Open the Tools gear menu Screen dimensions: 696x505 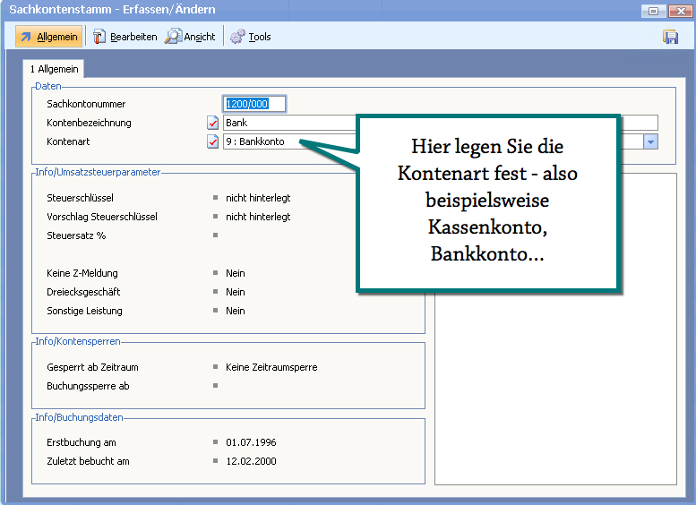[250, 37]
